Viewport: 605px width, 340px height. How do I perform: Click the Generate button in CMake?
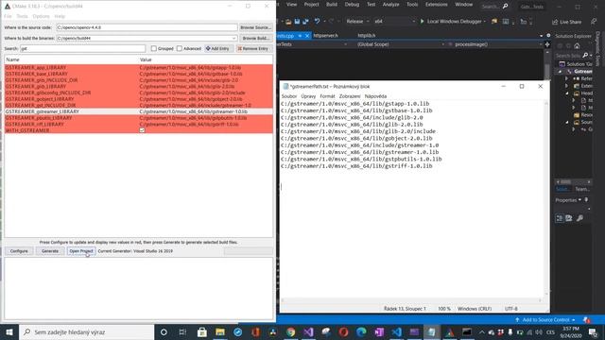50,251
